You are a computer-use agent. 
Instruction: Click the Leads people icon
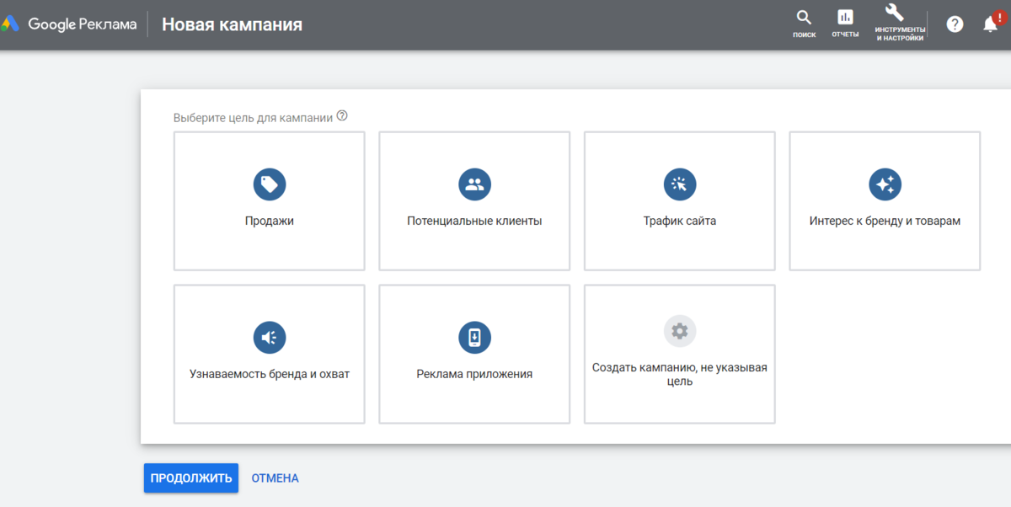[474, 184]
